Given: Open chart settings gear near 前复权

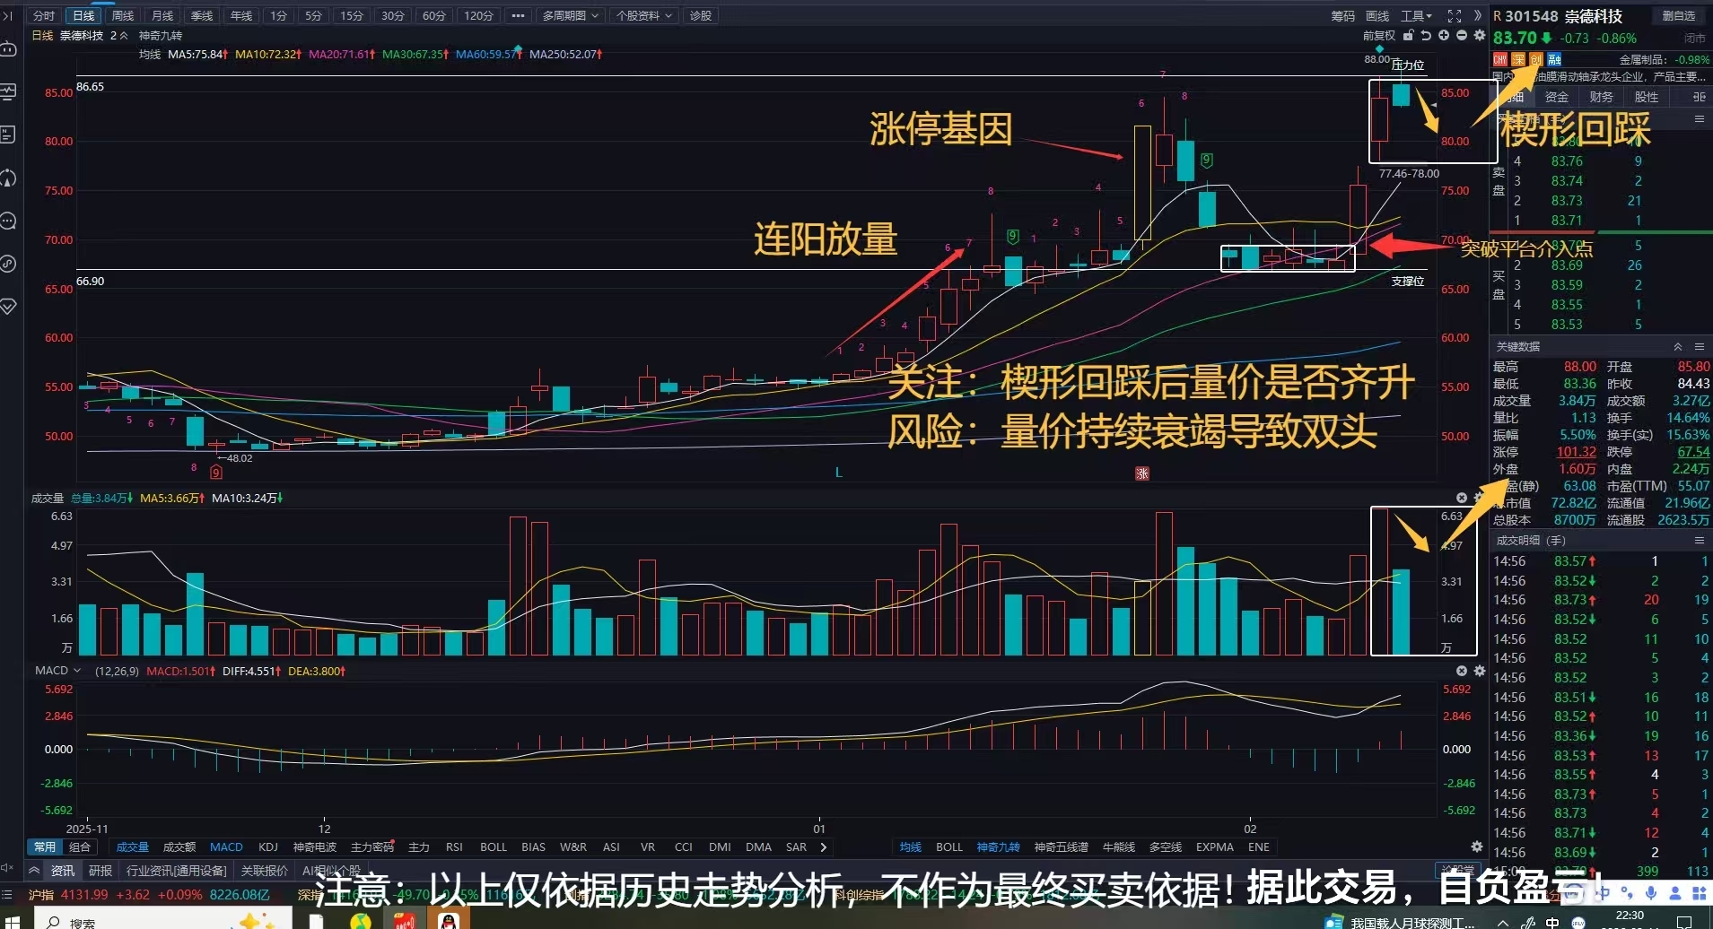Looking at the screenshot, I should pos(1478,36).
